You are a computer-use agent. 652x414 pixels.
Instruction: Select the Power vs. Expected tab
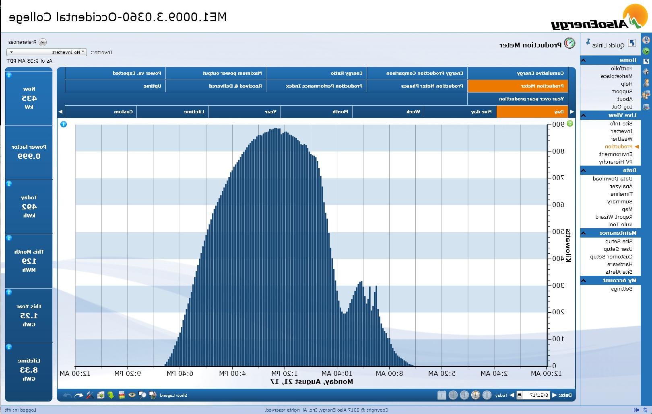click(115, 73)
